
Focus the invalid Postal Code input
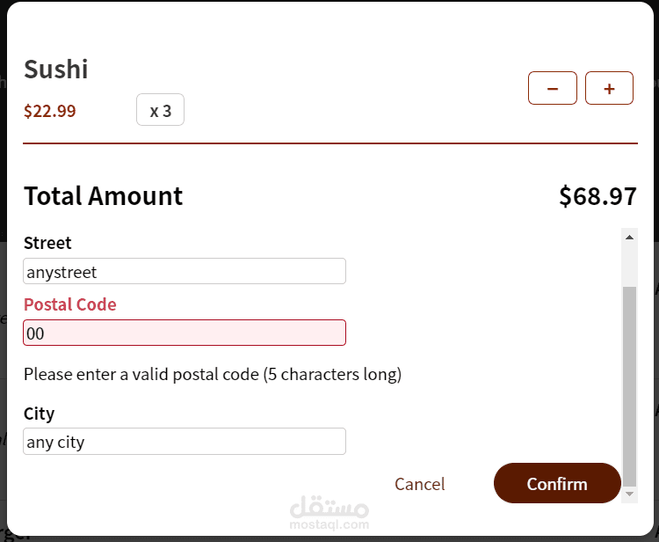tap(185, 333)
